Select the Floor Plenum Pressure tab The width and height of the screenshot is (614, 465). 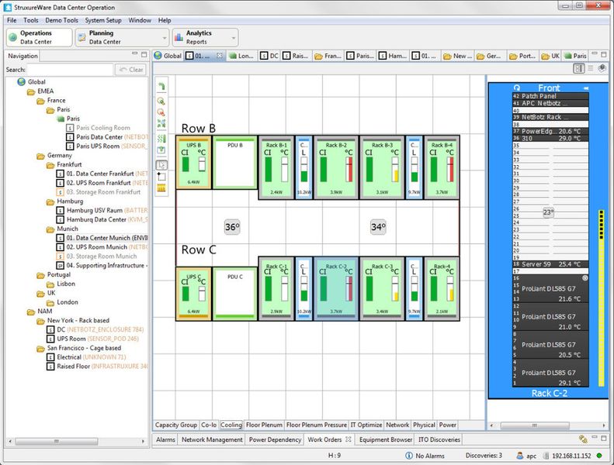pos(317,425)
